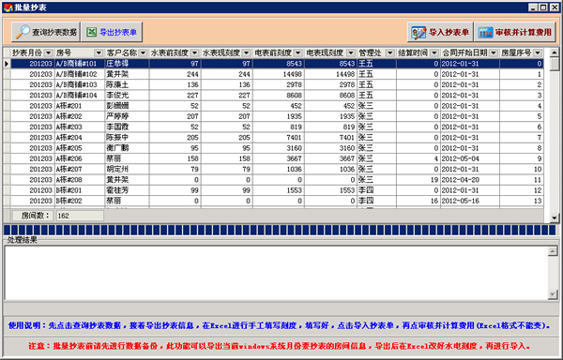Open the 电表现刻度 column filter dropdown
Screen dimensions: 563x360
coord(351,53)
